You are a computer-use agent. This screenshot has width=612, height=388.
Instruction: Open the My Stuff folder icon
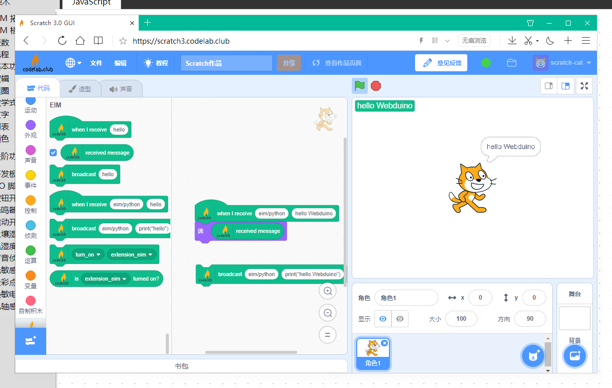[512, 63]
